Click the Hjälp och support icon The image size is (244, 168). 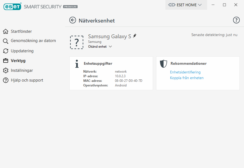[x=6, y=80]
